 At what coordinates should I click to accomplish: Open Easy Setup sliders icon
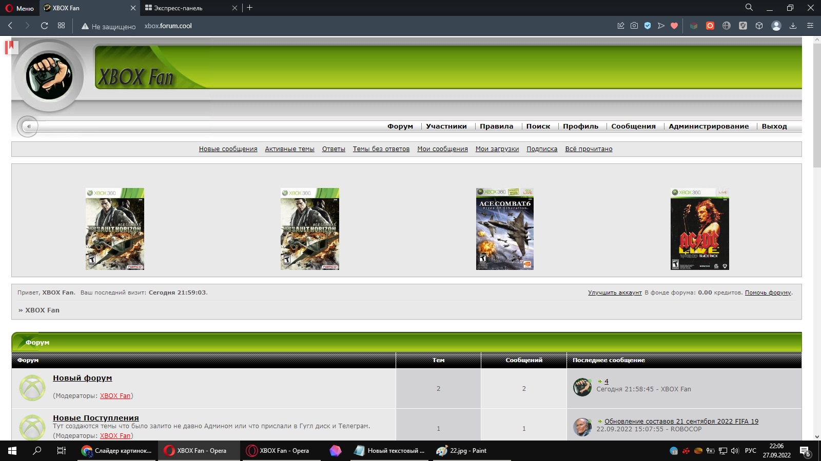[810, 26]
